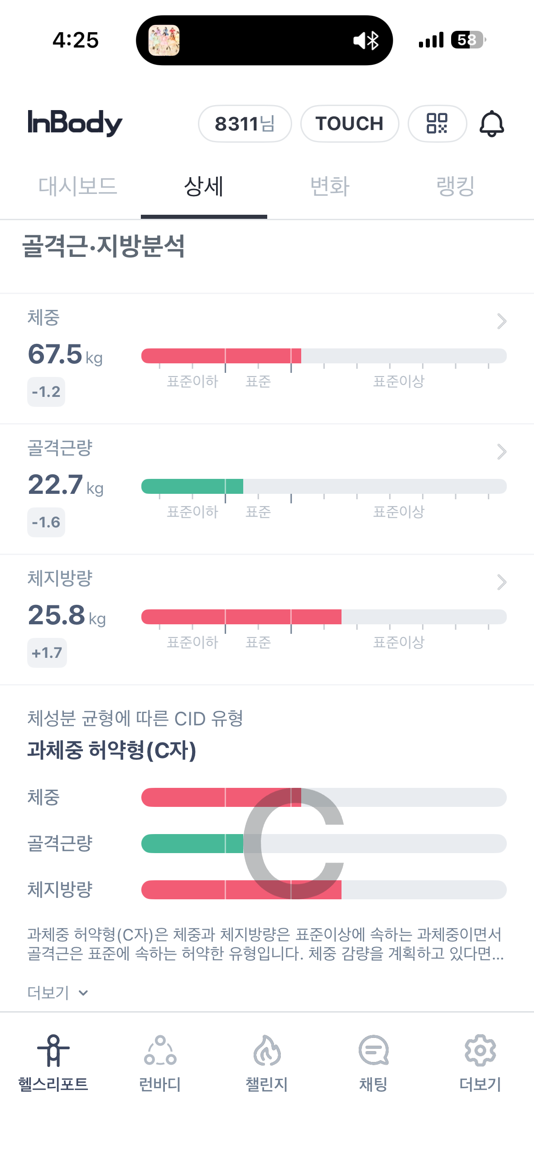Open the 더보기 gear icon

pos(481,1050)
